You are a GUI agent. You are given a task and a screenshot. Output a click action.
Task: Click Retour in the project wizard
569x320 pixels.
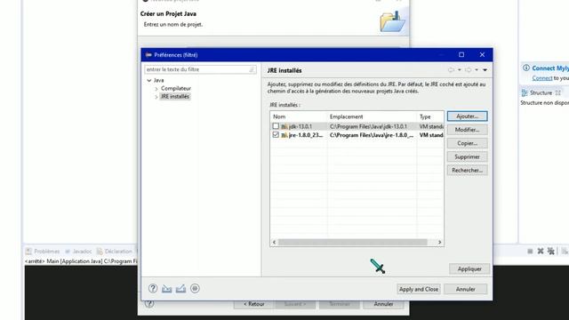coord(253,304)
